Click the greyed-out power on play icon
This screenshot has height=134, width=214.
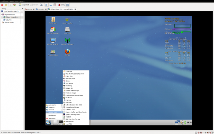[x=10, y=5]
